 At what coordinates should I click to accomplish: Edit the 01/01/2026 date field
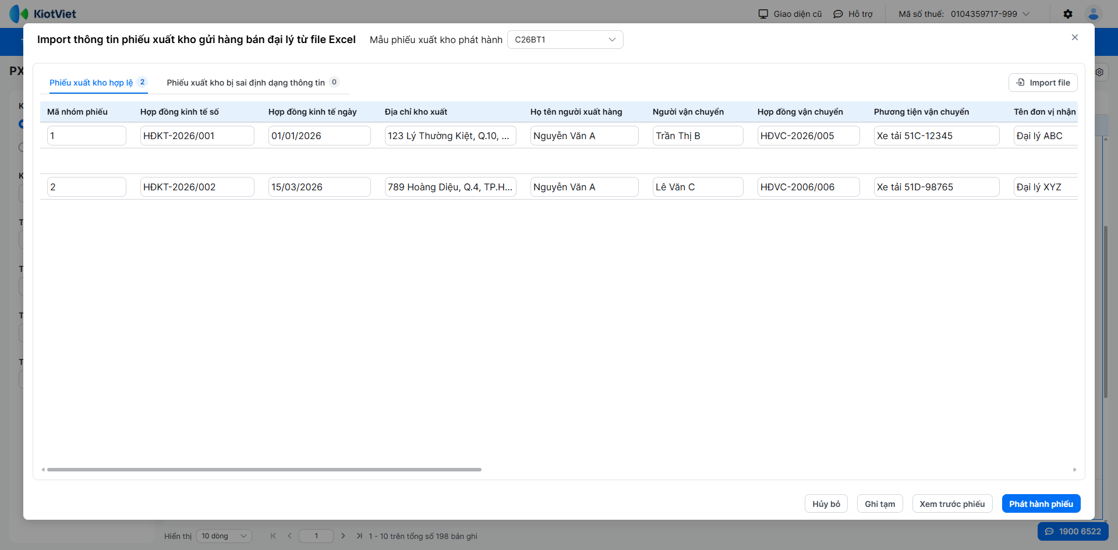(x=320, y=136)
